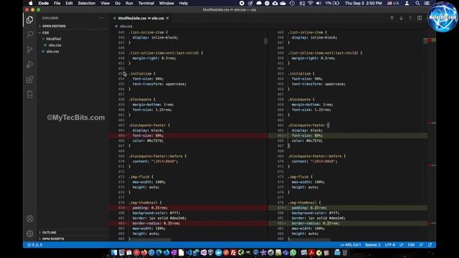459x258 pixels.
Task: Click added padding: 0.25rem line on right
Action: (x=348, y=208)
